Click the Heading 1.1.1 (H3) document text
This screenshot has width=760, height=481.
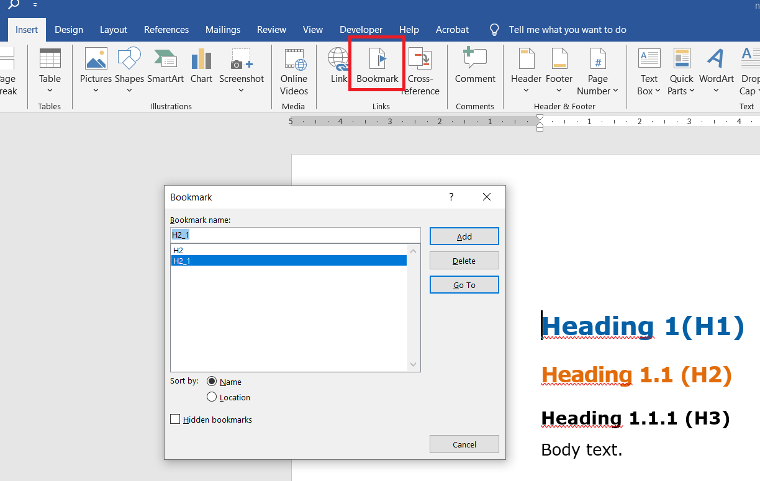[635, 418]
